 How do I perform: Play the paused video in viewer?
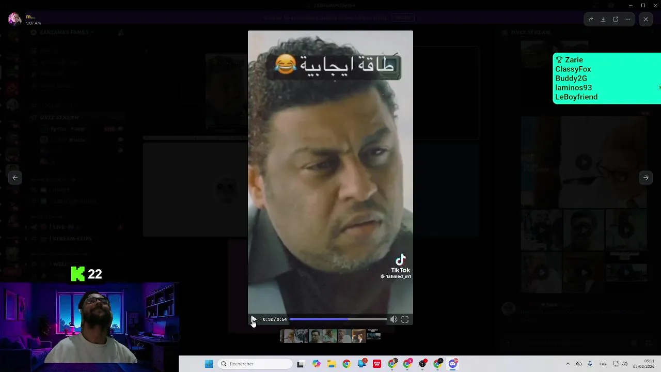click(x=253, y=319)
